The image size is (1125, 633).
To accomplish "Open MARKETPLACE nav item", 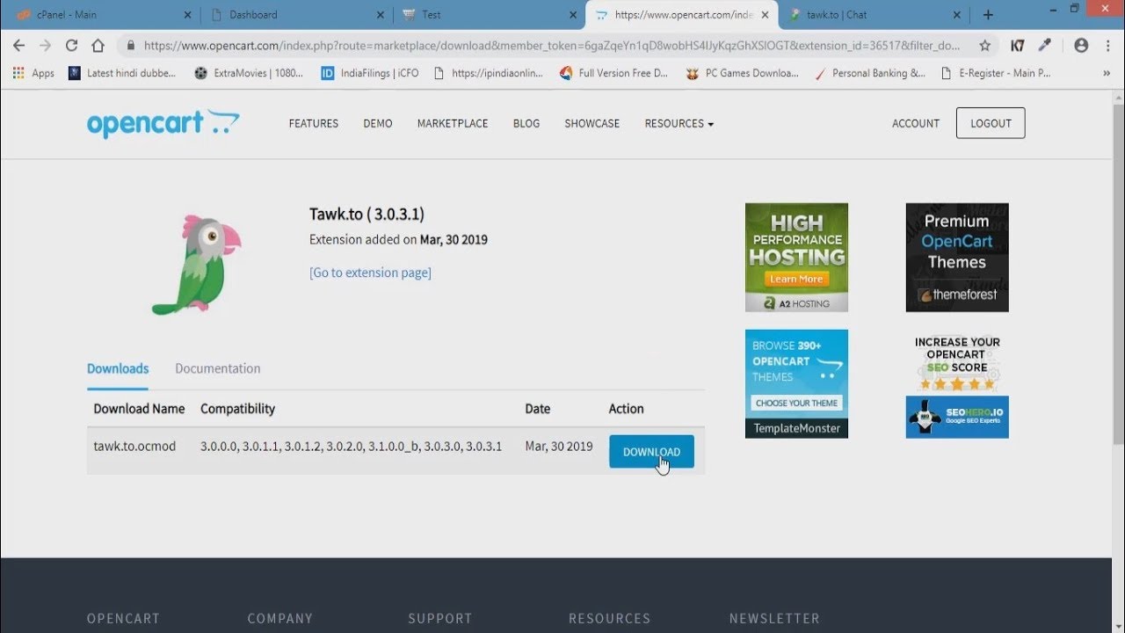I will [x=453, y=124].
